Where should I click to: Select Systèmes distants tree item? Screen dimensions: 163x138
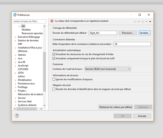(x=27, y=105)
